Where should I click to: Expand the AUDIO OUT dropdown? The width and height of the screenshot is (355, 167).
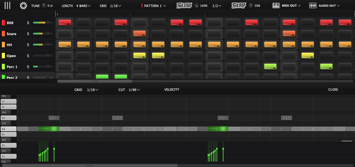[329, 6]
